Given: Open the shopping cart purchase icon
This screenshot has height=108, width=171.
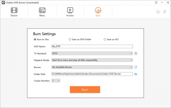Looking at the screenshot, I should pyautogui.click(x=158, y=12).
